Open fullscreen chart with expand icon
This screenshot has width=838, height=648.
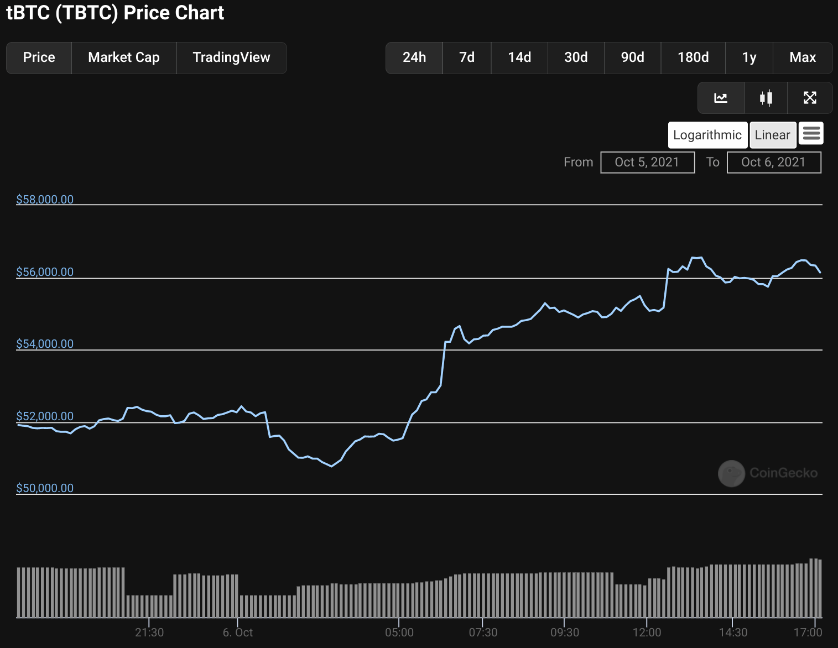click(810, 98)
